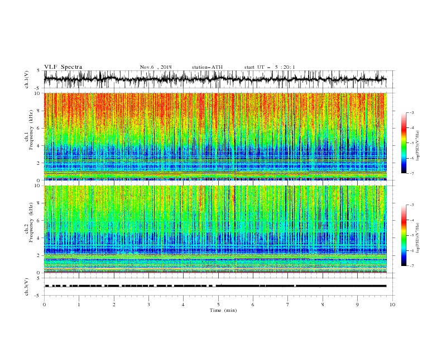This screenshot has height=342, width=442.
Task: Click the date text "Nov.6 , 2018"
Action: click(156, 67)
